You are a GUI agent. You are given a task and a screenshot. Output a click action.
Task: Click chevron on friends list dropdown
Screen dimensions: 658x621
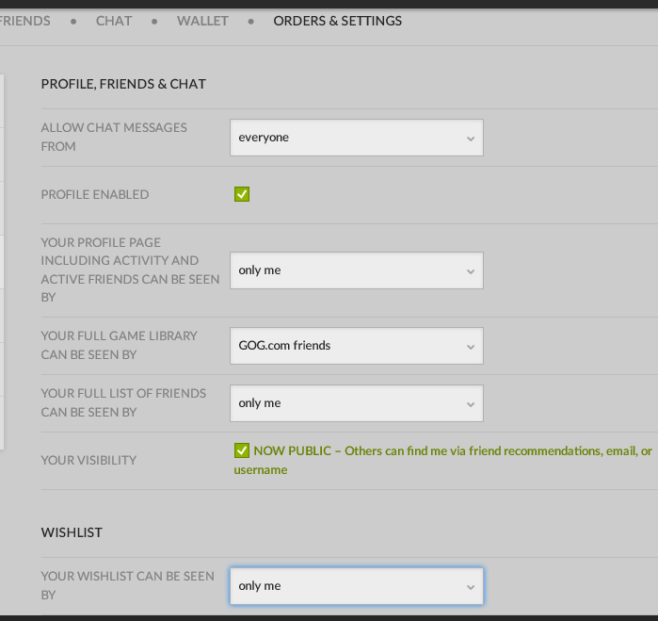pyautogui.click(x=471, y=404)
